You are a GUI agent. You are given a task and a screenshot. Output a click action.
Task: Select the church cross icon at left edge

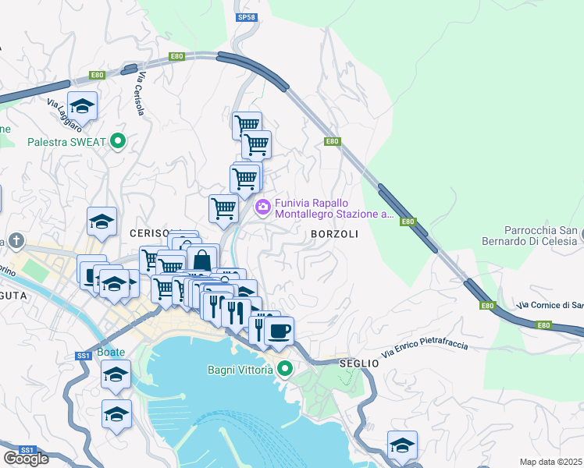[16, 241]
